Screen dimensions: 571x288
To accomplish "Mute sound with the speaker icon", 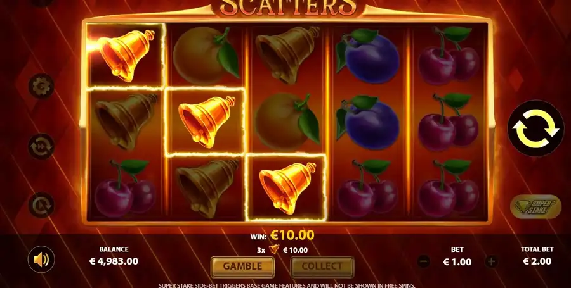I will [41, 260].
